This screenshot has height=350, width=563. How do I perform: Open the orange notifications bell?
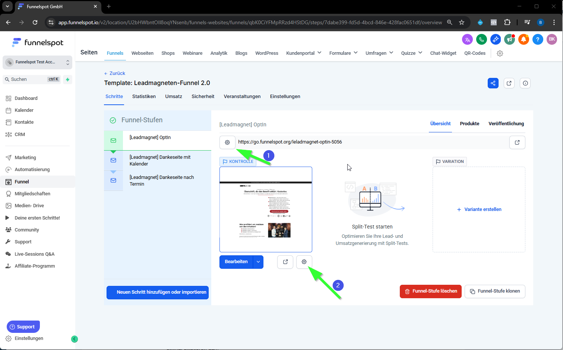(524, 39)
